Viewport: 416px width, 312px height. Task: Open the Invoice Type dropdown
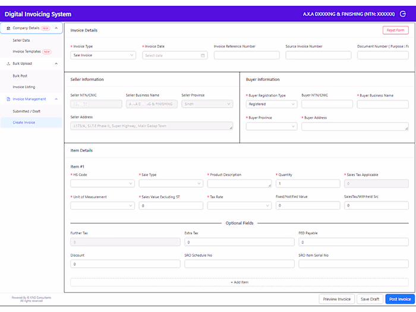(x=103, y=55)
